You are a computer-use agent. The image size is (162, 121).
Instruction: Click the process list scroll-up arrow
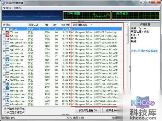127,25
